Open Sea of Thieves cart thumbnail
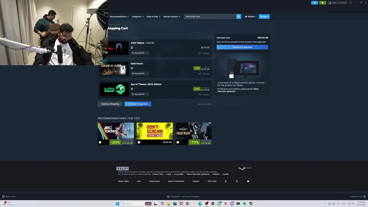The width and height of the screenshot is (368, 207). (114, 89)
